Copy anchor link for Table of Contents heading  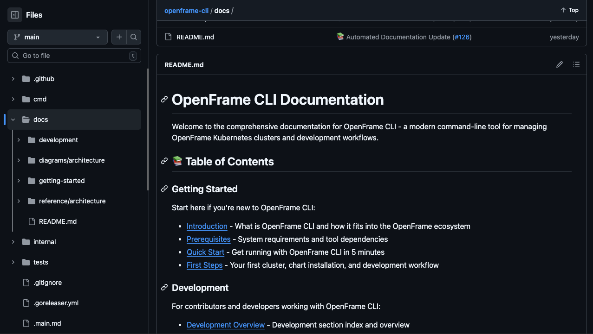click(164, 161)
